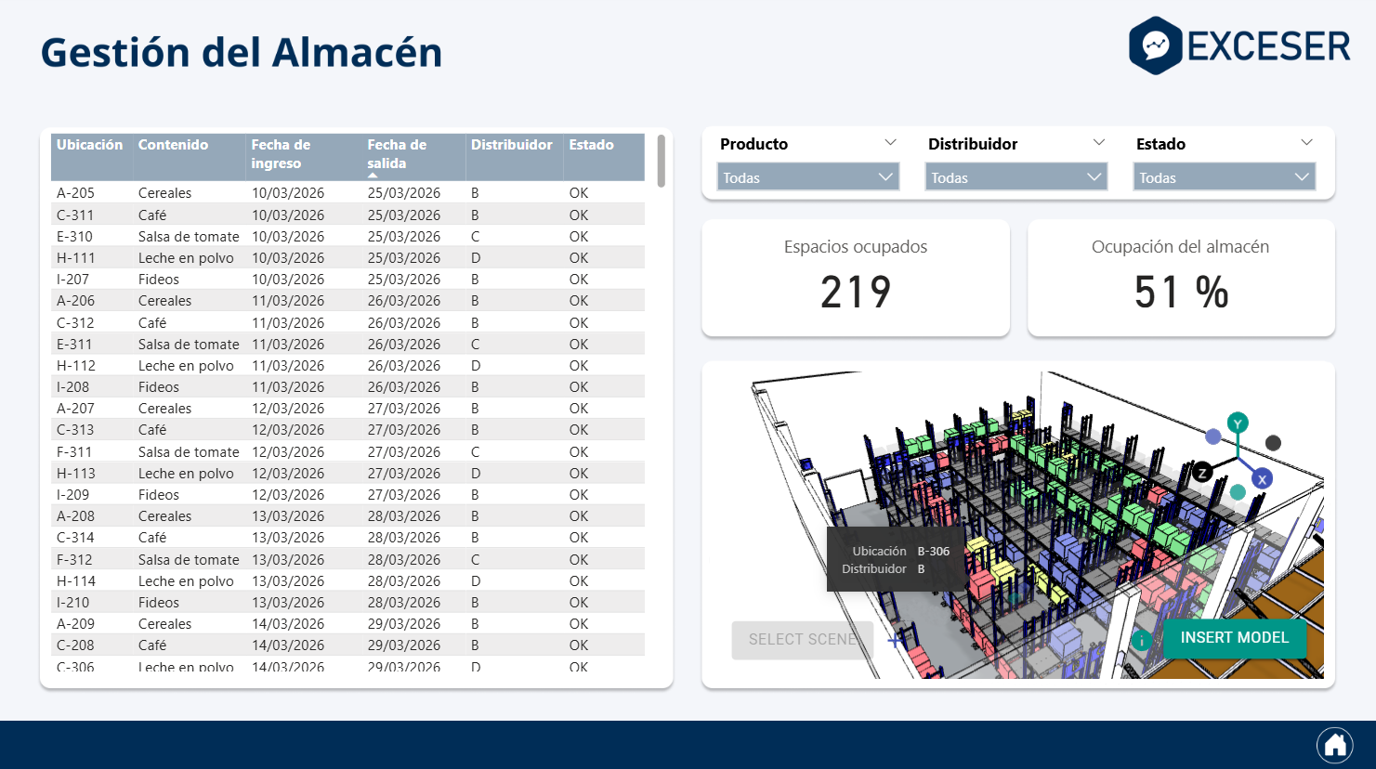Screen dimensions: 1376x769
Task: Click the Z axis sphere on the navigation gizmo
Action: tap(1203, 473)
